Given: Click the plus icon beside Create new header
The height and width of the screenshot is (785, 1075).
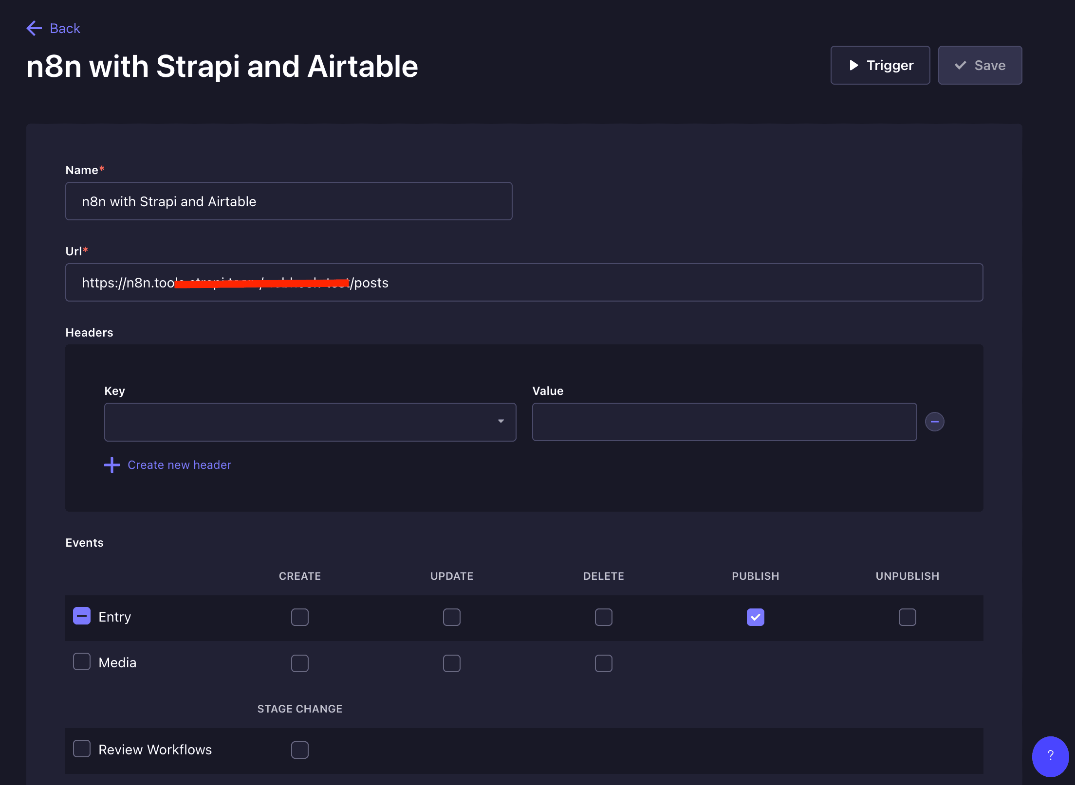Looking at the screenshot, I should click(112, 465).
